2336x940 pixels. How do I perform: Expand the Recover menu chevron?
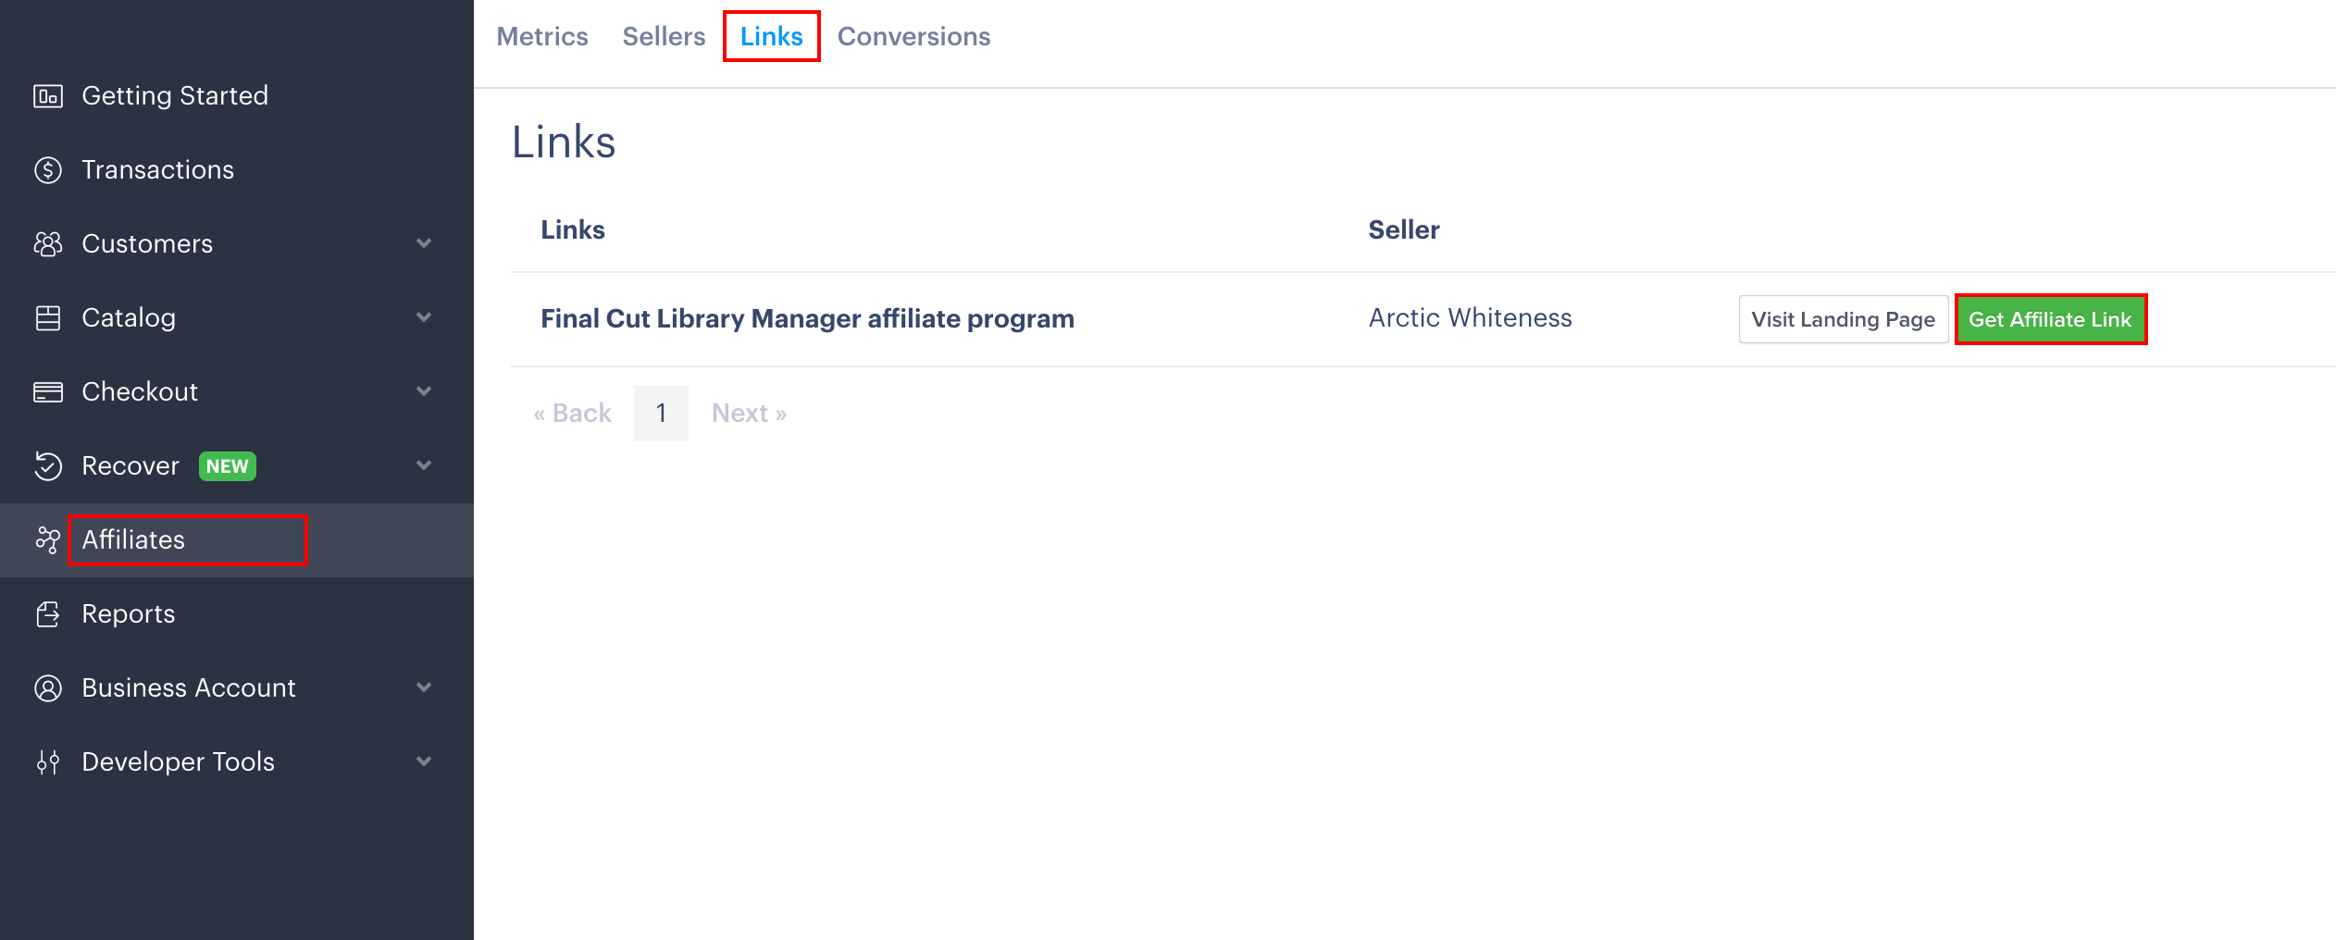(424, 465)
